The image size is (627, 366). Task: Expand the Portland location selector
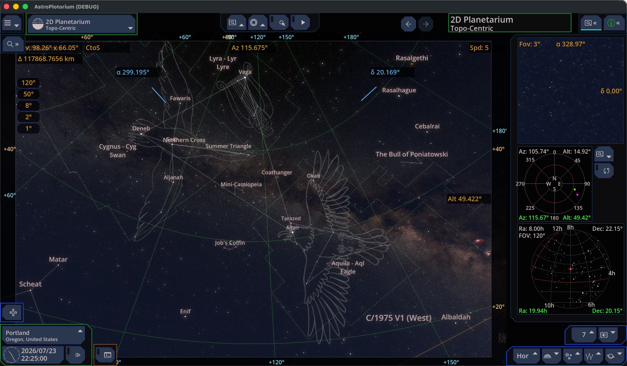click(x=43, y=335)
